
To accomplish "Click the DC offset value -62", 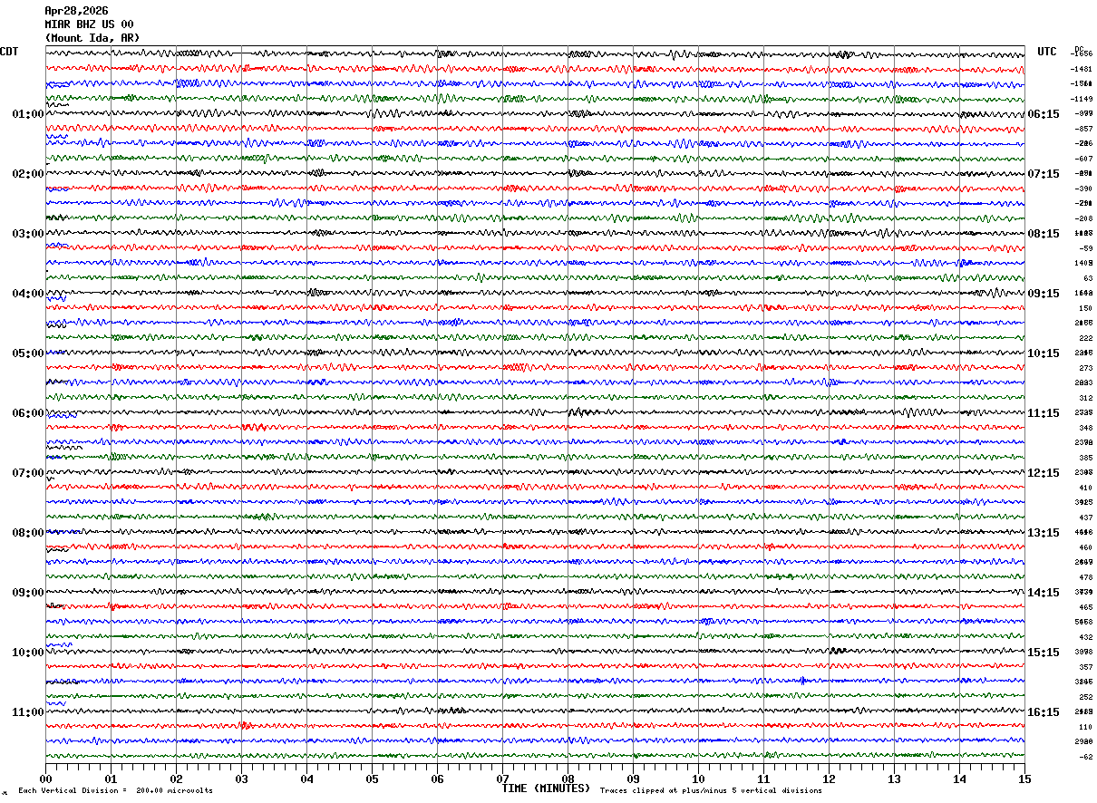I will tap(1085, 757).
